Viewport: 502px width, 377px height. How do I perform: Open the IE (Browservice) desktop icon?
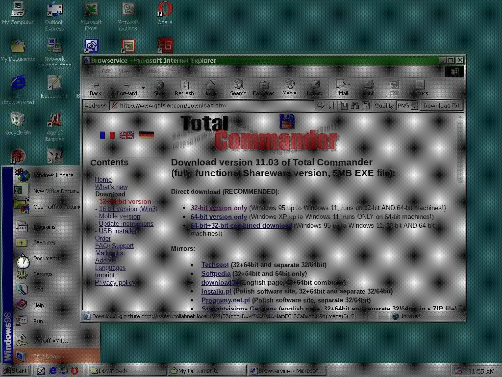click(18, 90)
